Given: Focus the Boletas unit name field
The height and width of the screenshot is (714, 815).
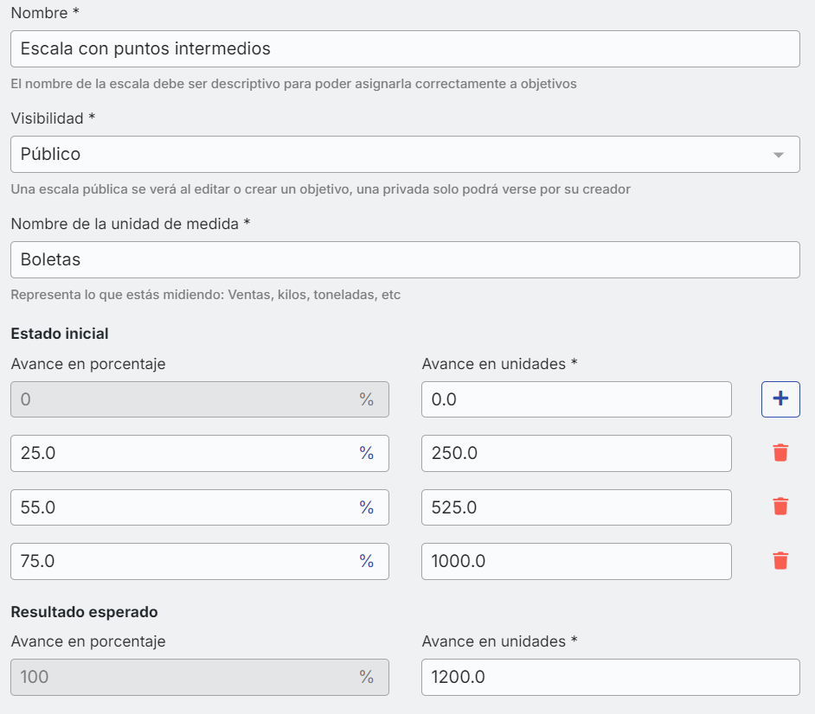Looking at the screenshot, I should click(x=405, y=259).
